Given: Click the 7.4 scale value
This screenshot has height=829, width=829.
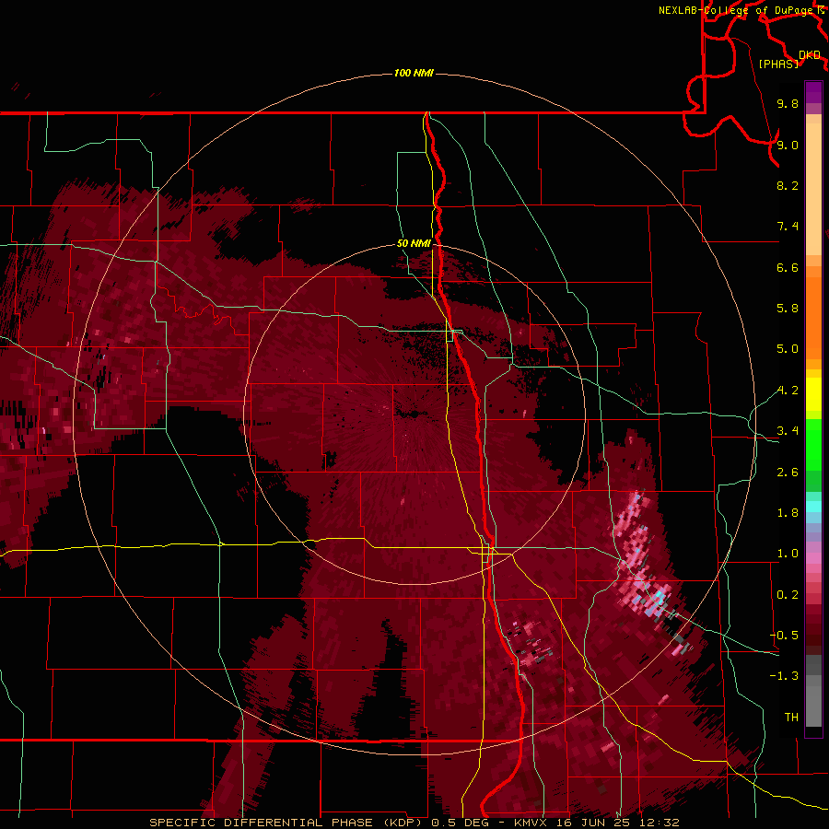Looking at the screenshot, I should [x=788, y=227].
